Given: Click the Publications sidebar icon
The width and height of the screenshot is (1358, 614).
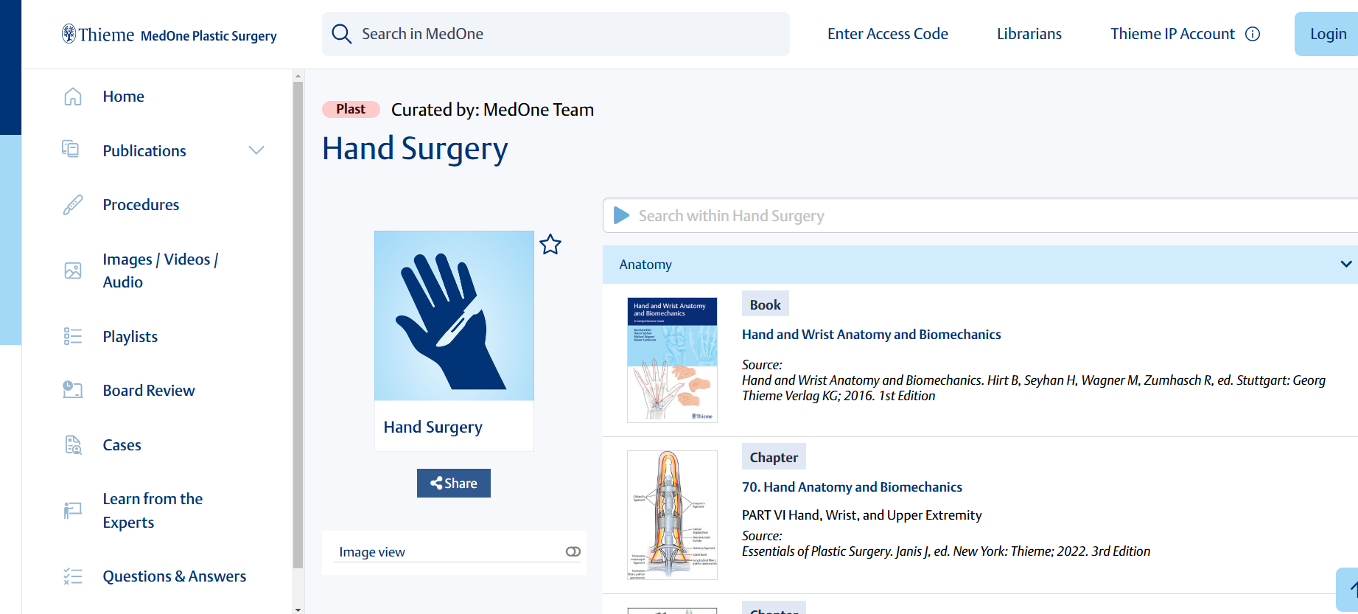Looking at the screenshot, I should (x=71, y=150).
